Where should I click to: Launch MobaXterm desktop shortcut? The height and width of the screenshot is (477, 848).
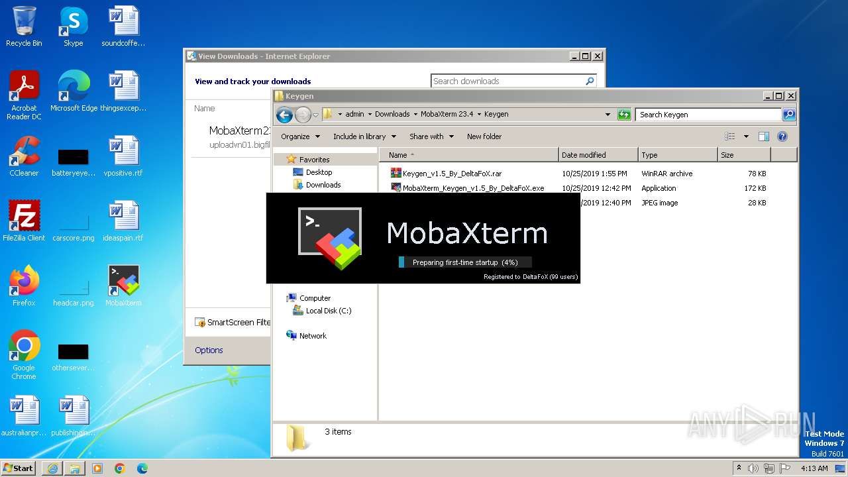pos(123,286)
